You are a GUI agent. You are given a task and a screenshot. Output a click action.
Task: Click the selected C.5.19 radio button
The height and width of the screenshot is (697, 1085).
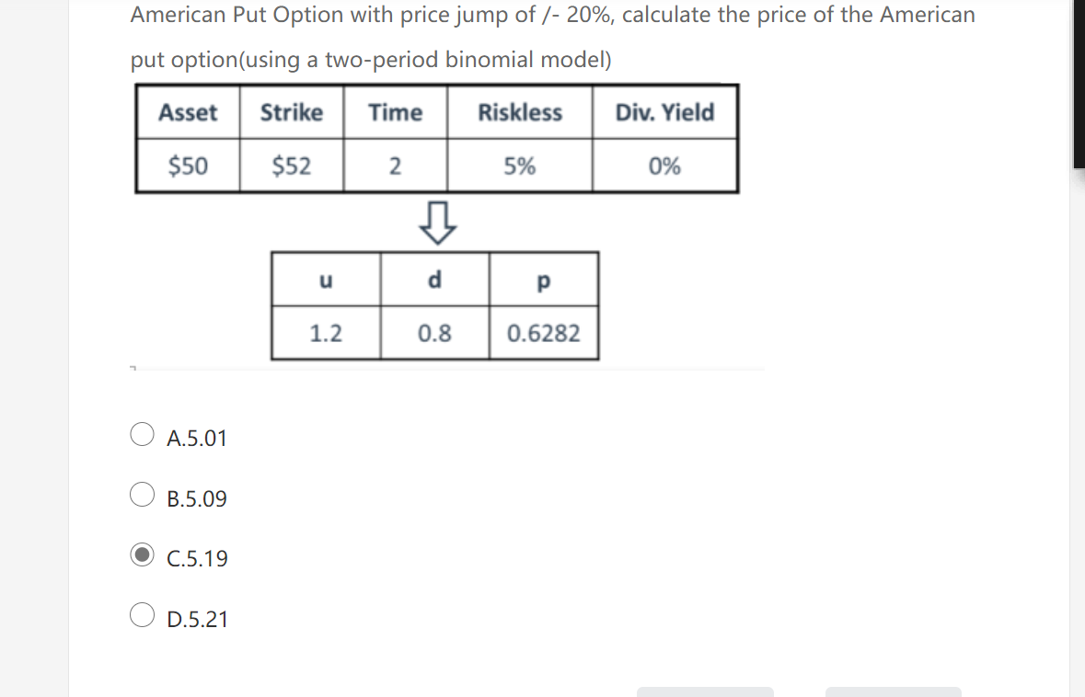coord(143,555)
